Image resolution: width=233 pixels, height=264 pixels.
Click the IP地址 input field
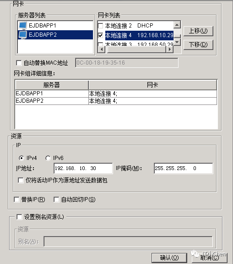tap(83, 168)
